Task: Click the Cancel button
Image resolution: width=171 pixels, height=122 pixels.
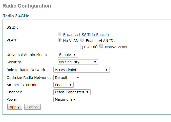Action: point(32,107)
